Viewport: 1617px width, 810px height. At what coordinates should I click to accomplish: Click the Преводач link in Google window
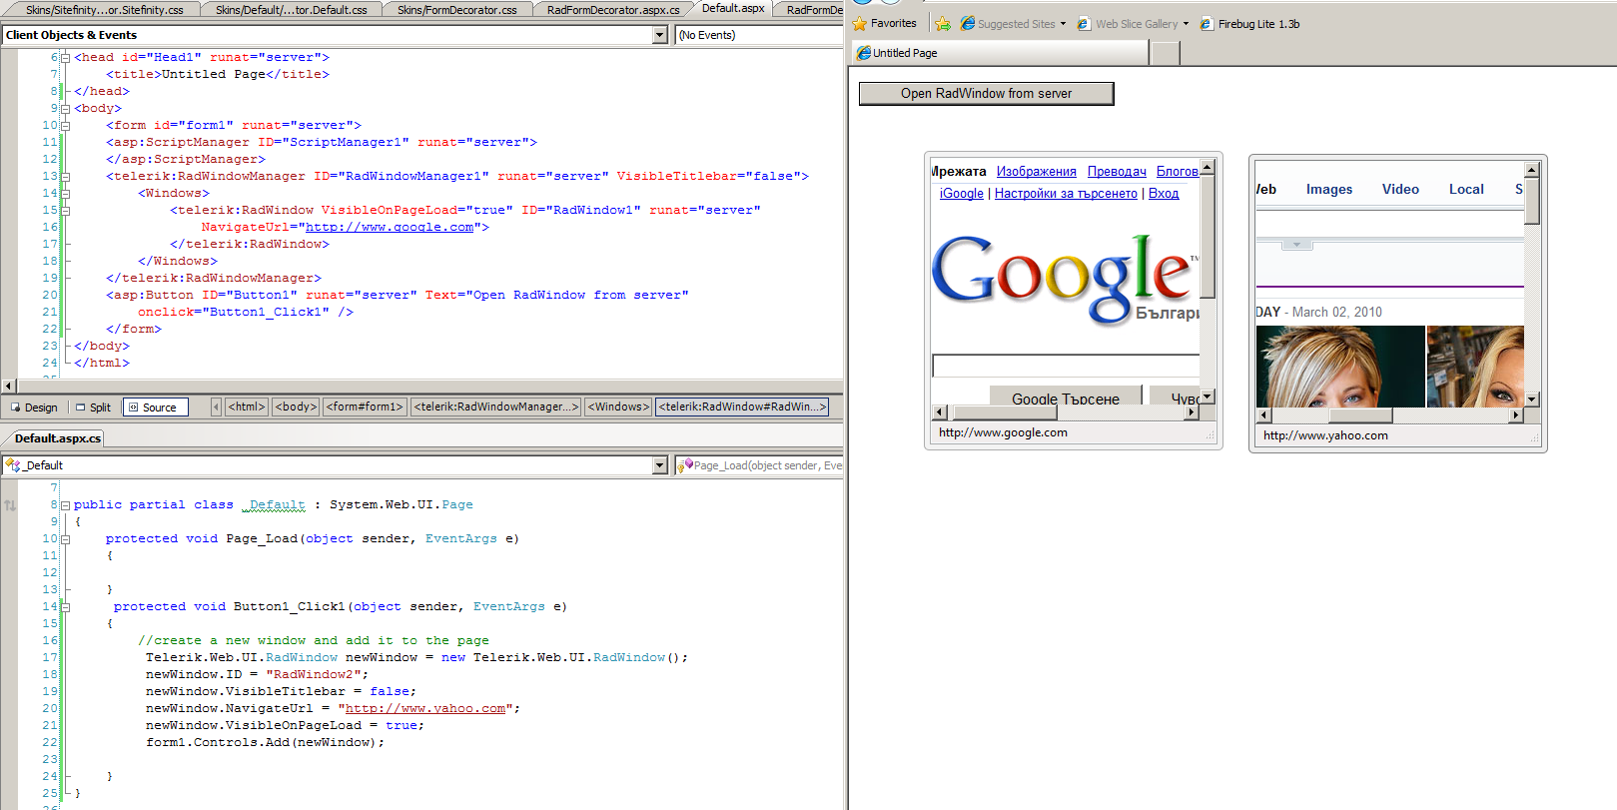pos(1117,172)
